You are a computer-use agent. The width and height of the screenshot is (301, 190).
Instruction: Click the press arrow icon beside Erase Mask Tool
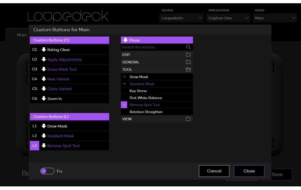44,69
